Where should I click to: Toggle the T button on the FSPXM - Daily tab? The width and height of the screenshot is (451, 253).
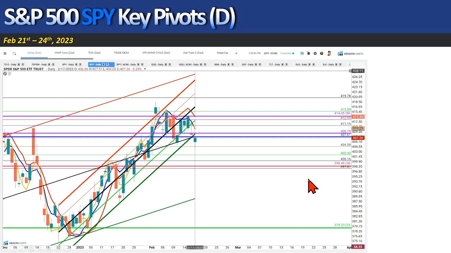[x=53, y=64]
